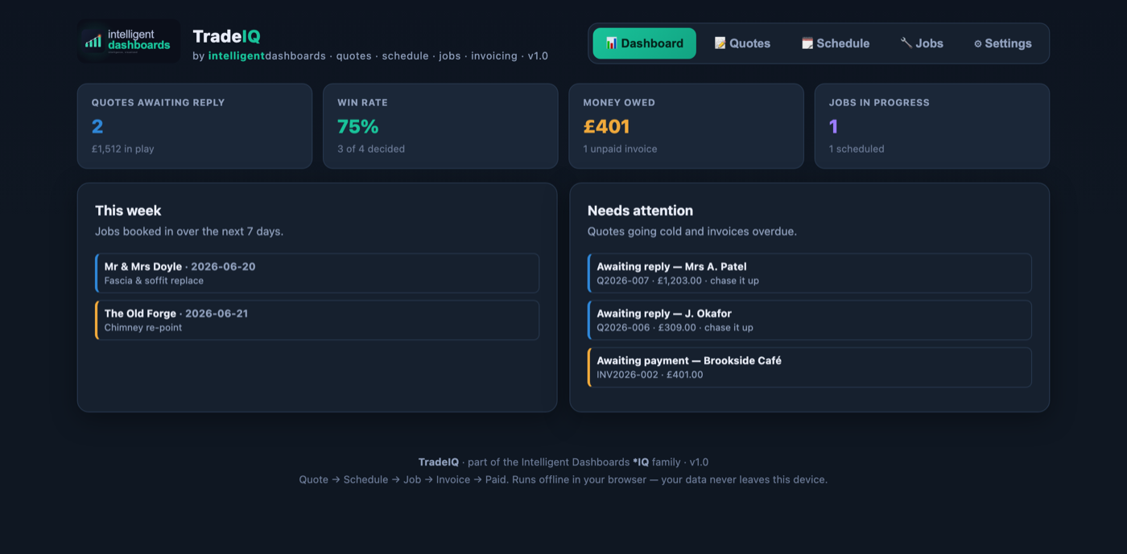The height and width of the screenshot is (554, 1127).
Task: Click 'INV2026-002 · £401.00' text
Action: pos(650,375)
